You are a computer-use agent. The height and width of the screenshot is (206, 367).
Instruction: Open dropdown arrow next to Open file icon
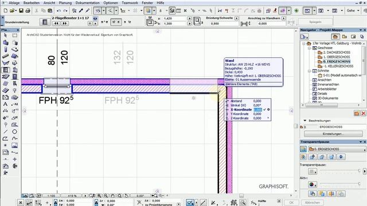tap(15, 11)
